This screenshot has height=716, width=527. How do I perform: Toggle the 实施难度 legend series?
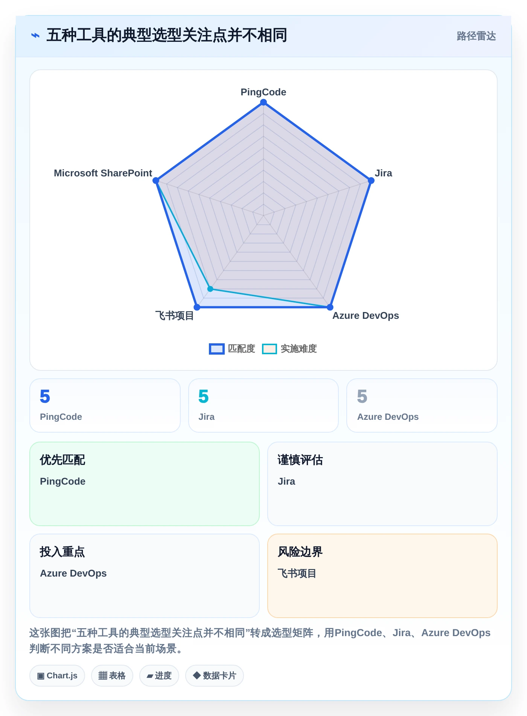pyautogui.click(x=289, y=349)
